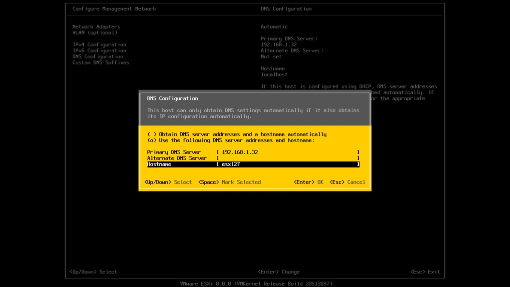Open Custom DNS Suffixes menu item
This screenshot has width=510, height=287.
101,63
